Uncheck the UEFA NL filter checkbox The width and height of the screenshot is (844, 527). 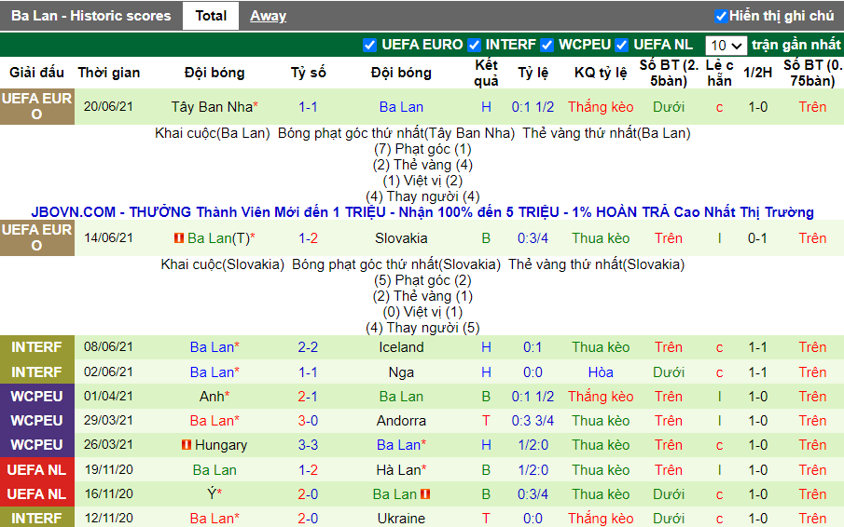[x=622, y=45]
